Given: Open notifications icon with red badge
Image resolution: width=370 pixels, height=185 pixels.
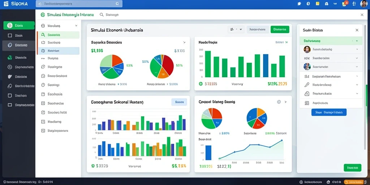Looking at the screenshot, I should [x=345, y=3].
